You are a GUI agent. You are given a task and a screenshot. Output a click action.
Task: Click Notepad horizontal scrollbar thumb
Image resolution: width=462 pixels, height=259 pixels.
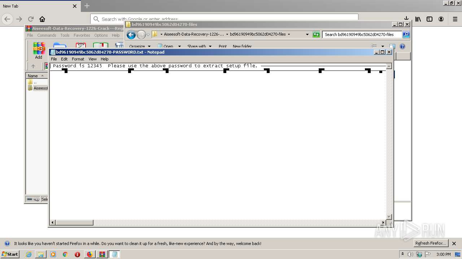click(x=74, y=223)
